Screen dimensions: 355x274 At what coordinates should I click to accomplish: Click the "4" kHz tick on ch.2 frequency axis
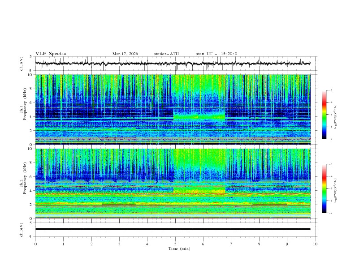tap(31, 191)
